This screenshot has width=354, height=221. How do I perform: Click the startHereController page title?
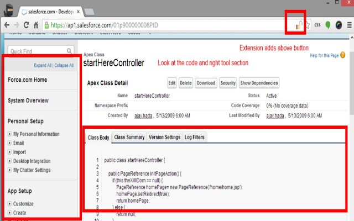(114, 63)
